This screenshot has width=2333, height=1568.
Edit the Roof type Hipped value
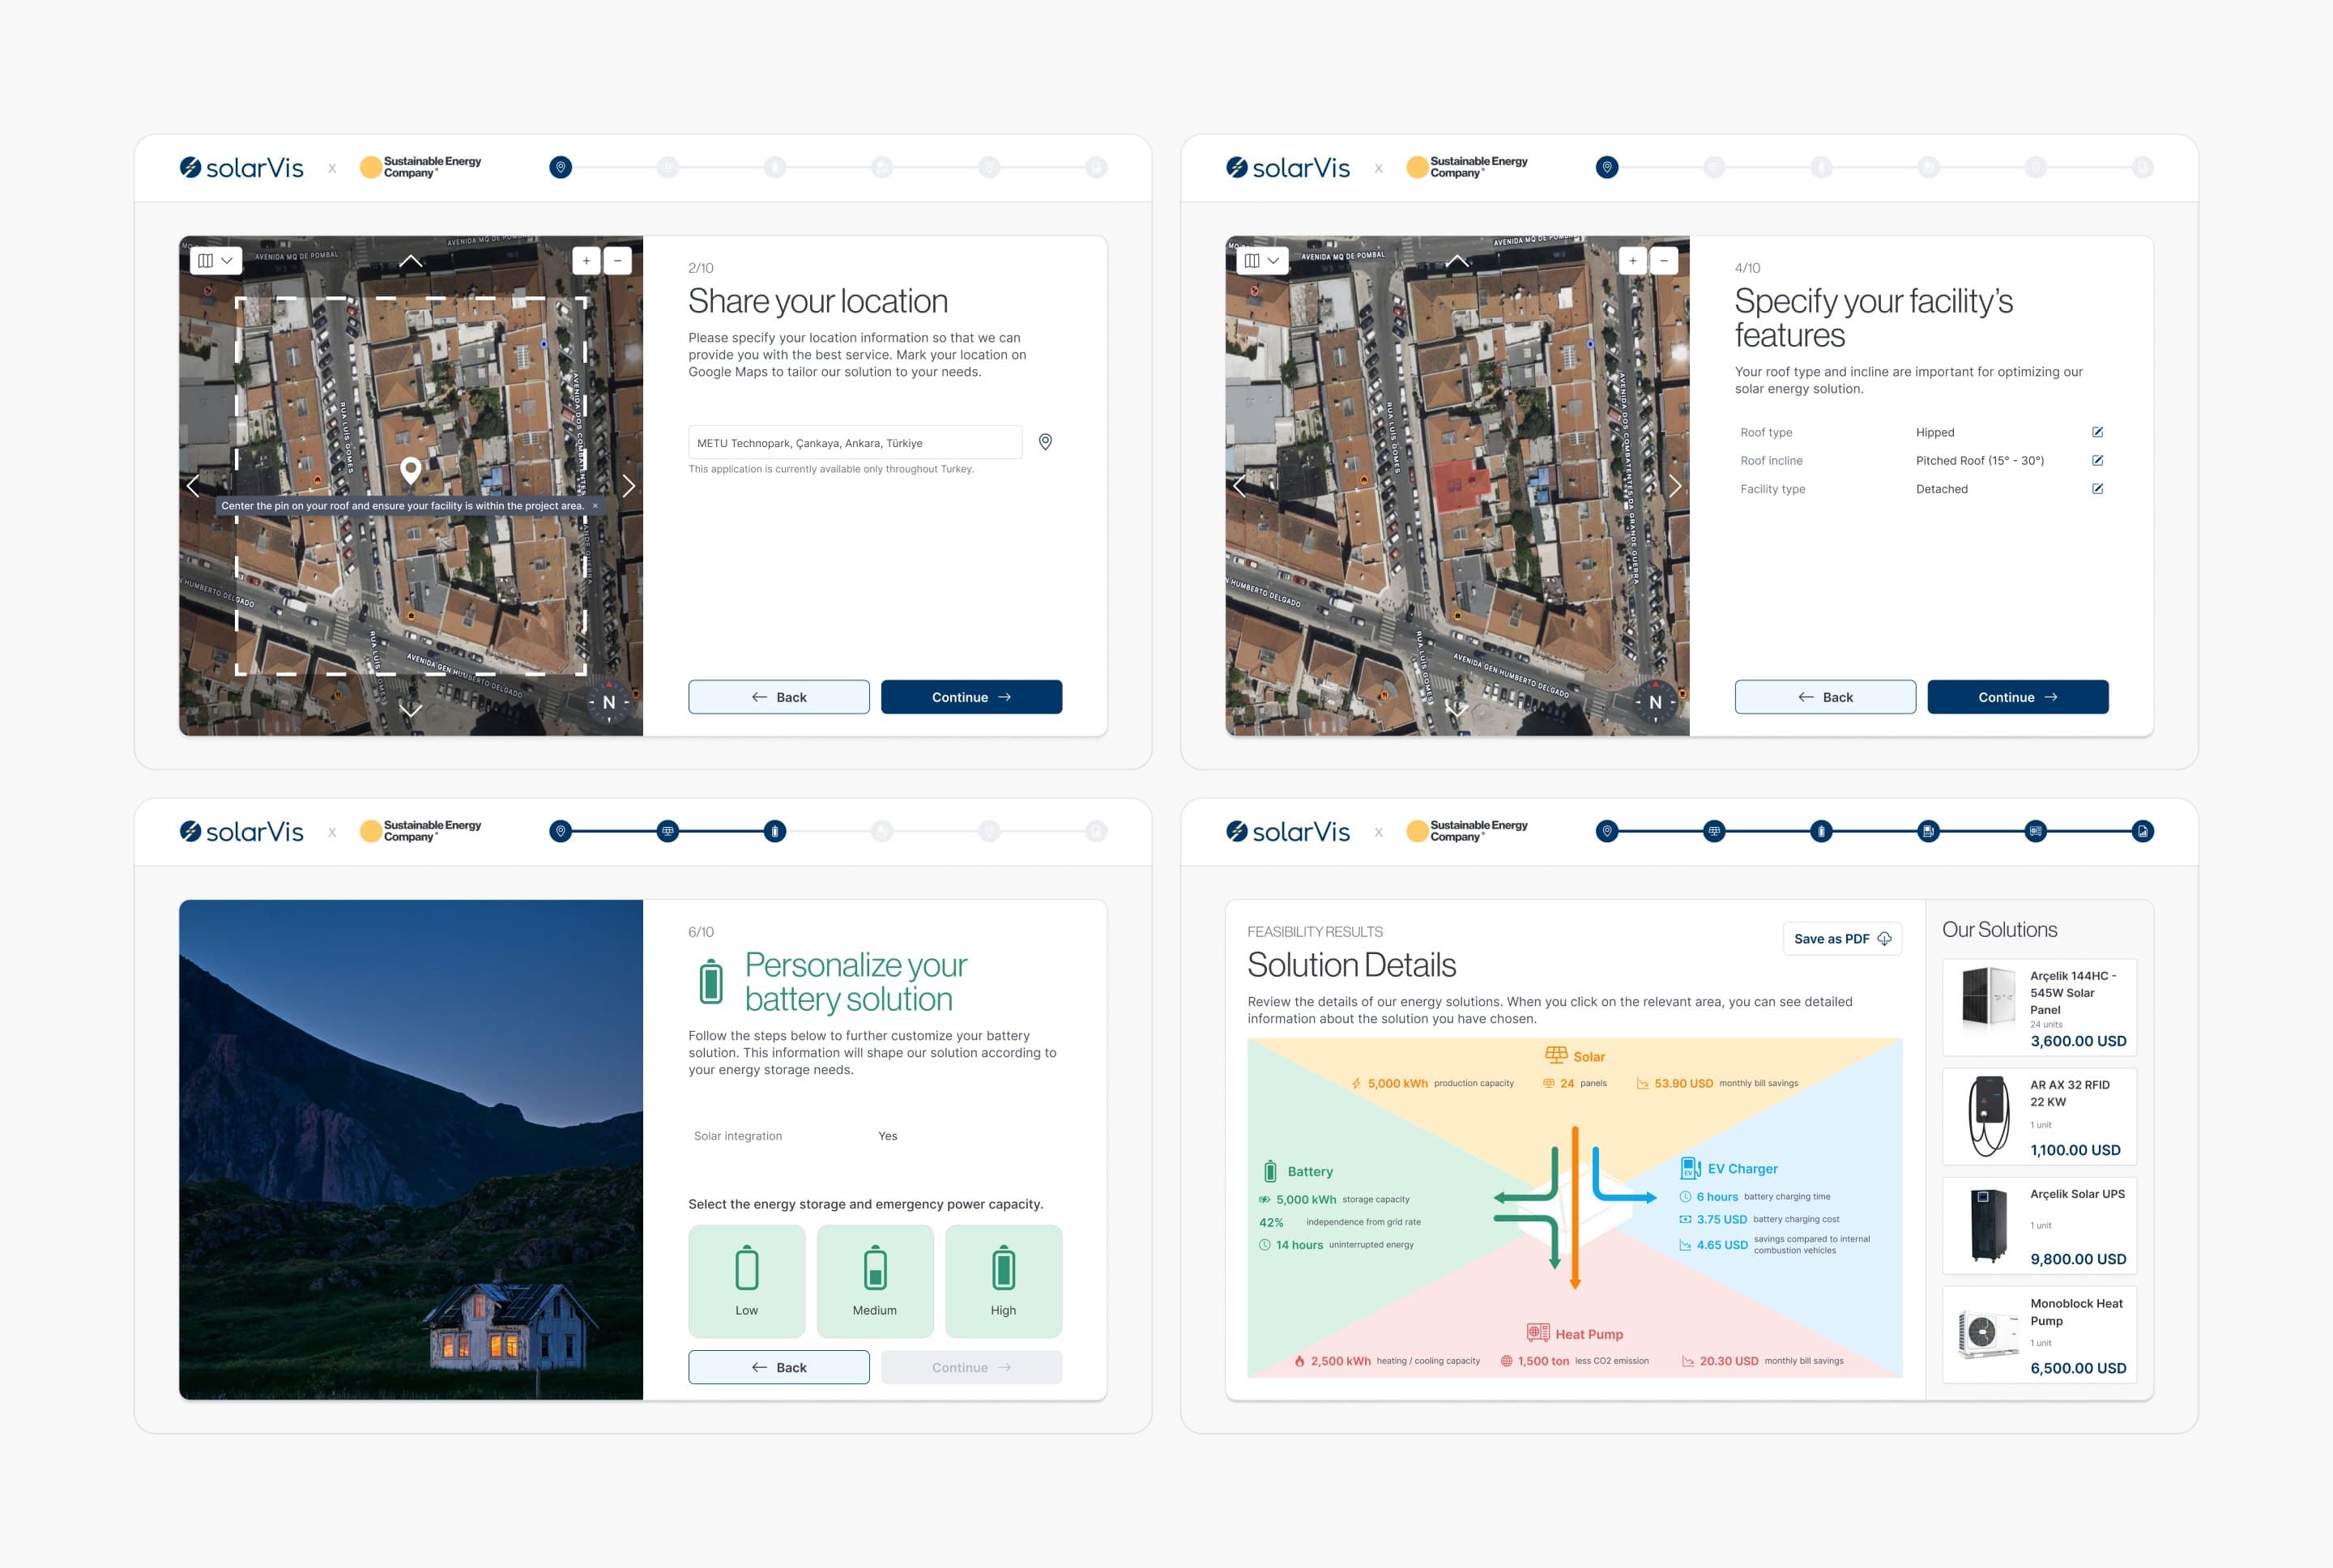pyautogui.click(x=2097, y=432)
